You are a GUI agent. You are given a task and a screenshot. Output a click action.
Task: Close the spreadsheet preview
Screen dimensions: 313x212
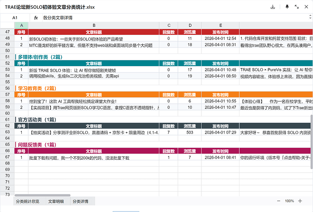[306, 7]
